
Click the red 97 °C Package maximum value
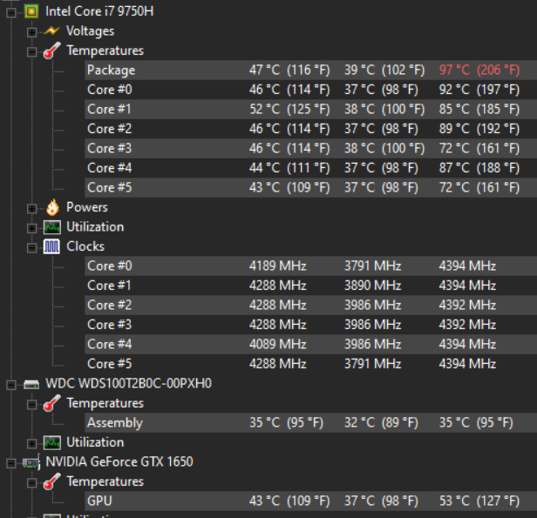click(479, 71)
